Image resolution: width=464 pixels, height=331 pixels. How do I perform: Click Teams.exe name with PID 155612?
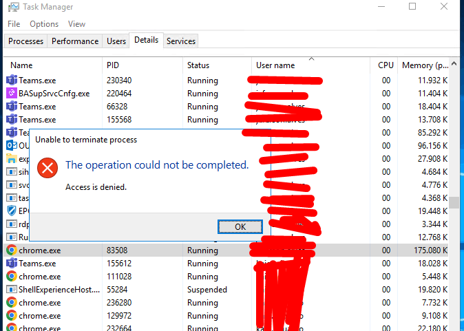point(37,264)
